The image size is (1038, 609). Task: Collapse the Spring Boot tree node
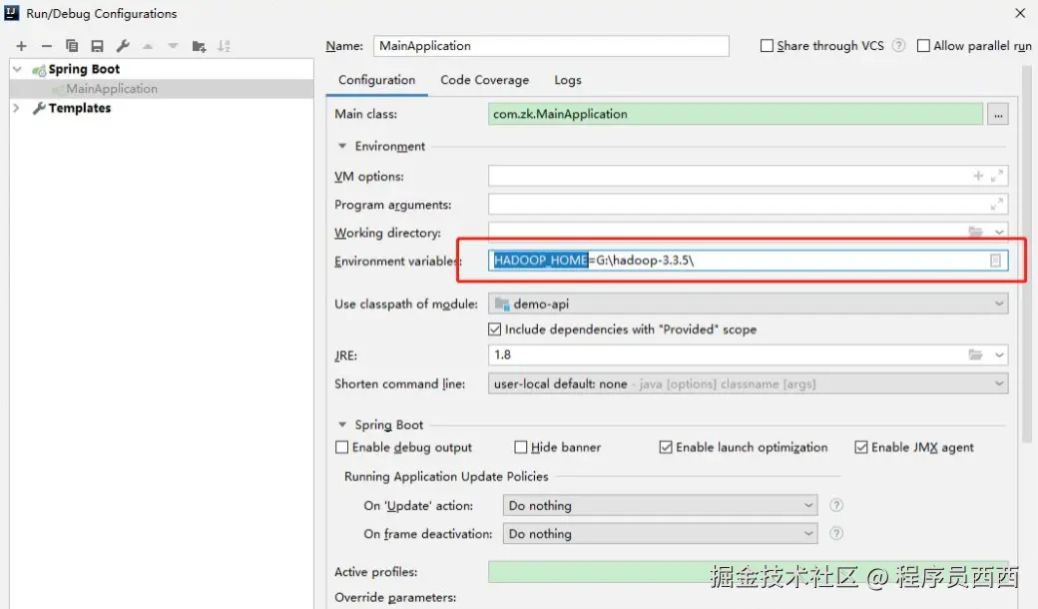[x=17, y=69]
